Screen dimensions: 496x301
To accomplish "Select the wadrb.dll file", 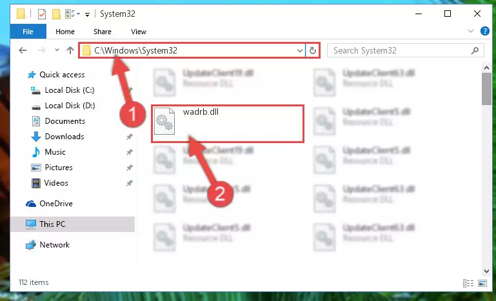I will 228,124.
